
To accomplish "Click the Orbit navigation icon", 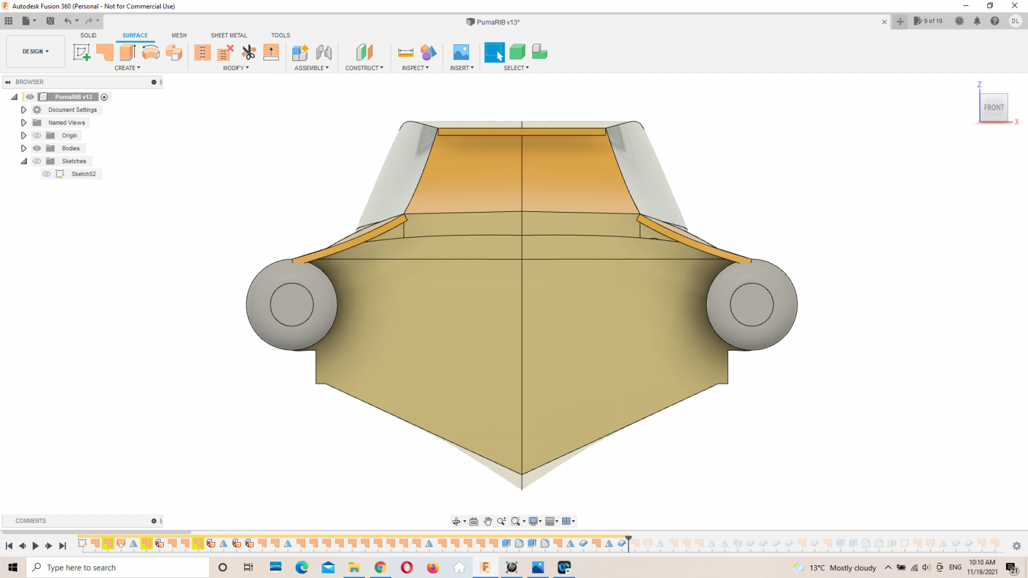I will point(456,521).
